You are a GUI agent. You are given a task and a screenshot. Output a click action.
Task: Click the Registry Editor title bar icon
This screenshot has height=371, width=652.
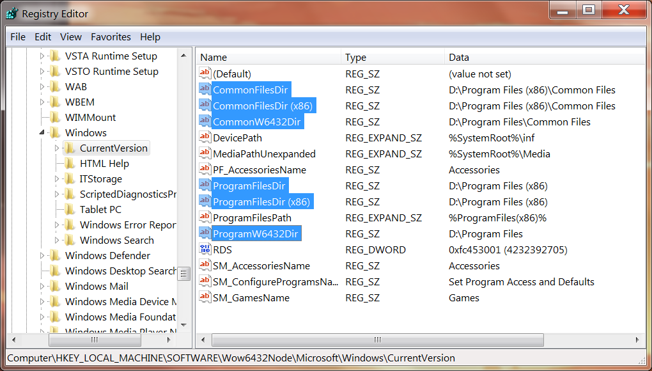[x=13, y=13]
